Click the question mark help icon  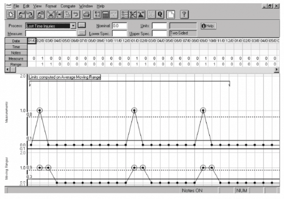point(186,15)
